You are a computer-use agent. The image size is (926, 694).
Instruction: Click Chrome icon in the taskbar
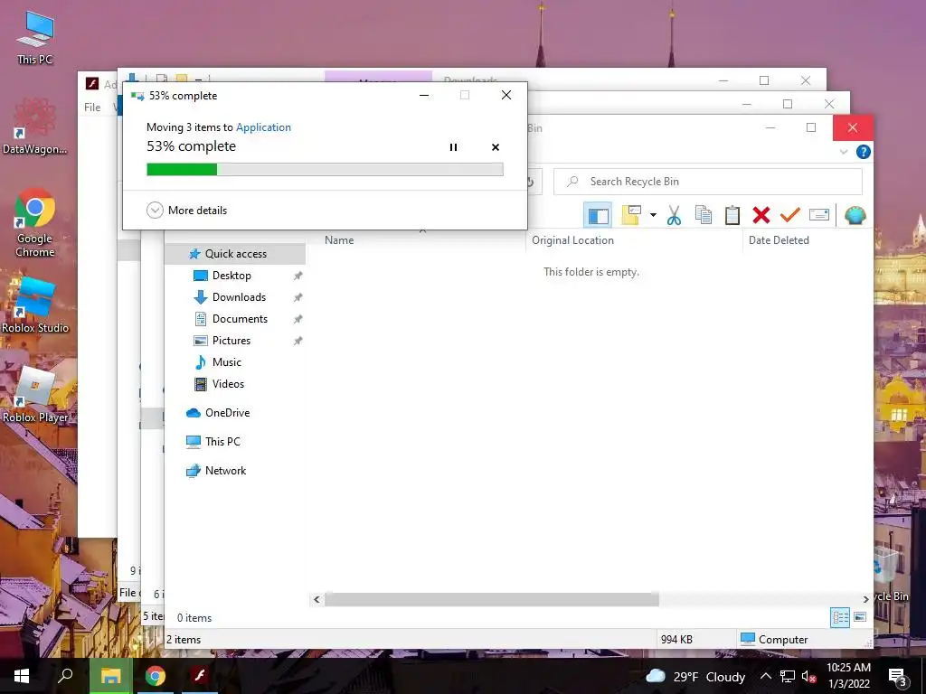pos(156,676)
